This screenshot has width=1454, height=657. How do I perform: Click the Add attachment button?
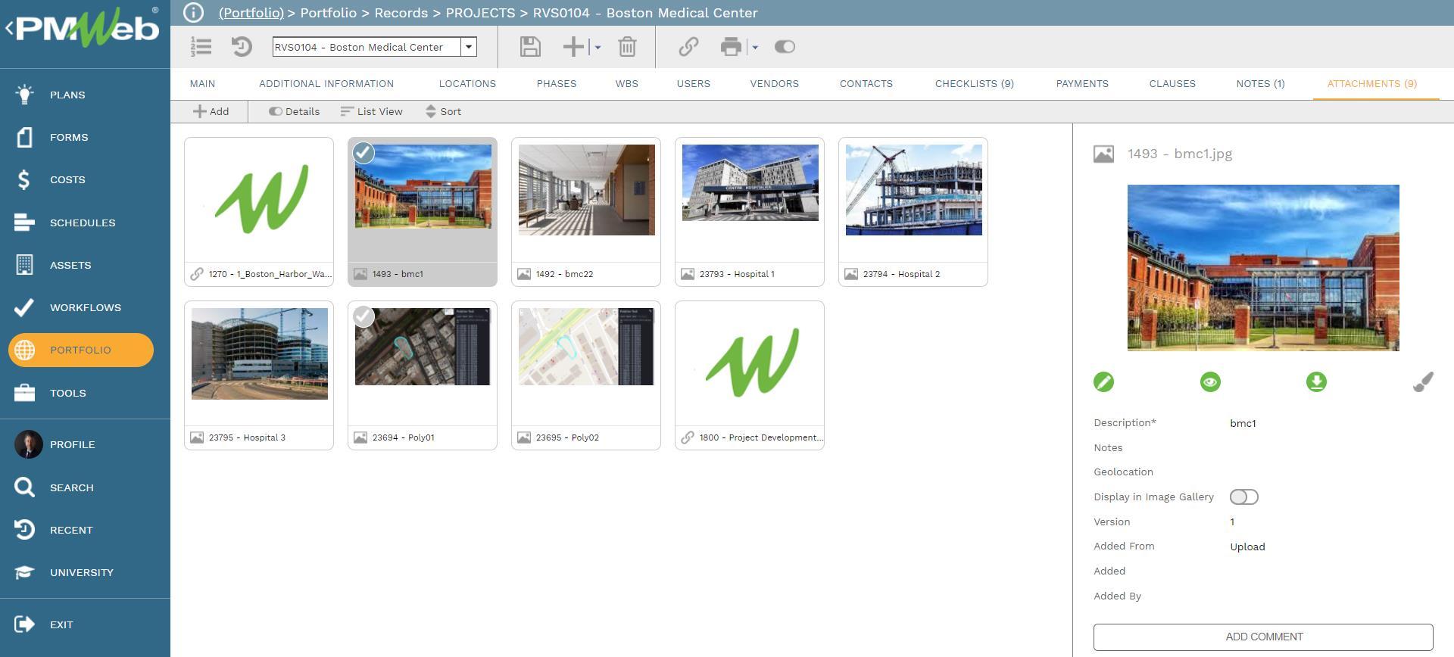pyautogui.click(x=211, y=111)
